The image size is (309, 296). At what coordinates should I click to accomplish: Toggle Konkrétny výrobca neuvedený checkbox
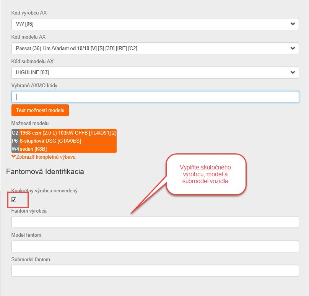[x=14, y=200]
